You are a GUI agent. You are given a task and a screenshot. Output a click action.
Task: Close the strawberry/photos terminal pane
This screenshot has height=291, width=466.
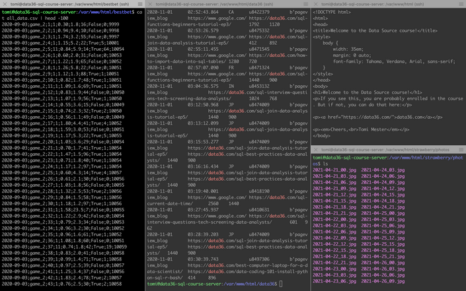tap(316, 150)
